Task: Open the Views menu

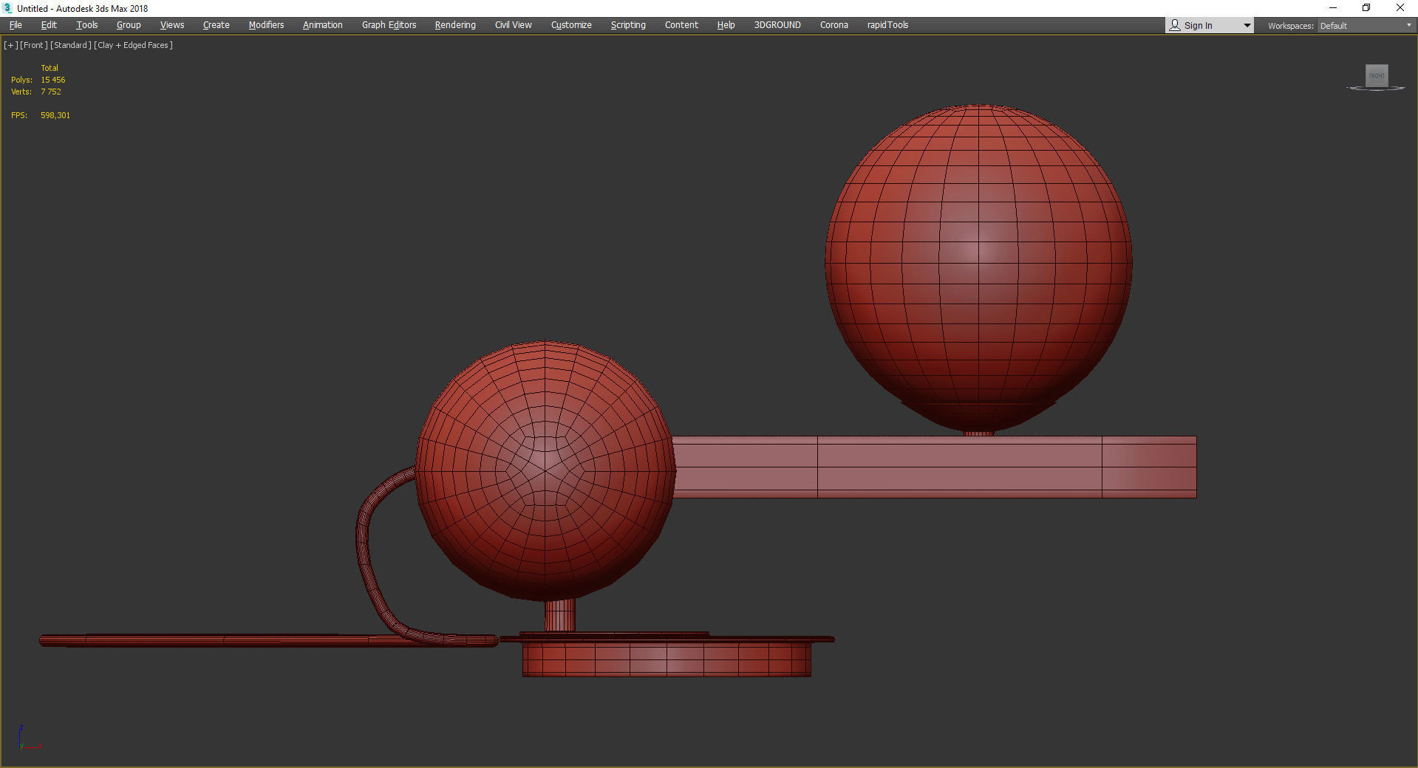Action: [172, 25]
